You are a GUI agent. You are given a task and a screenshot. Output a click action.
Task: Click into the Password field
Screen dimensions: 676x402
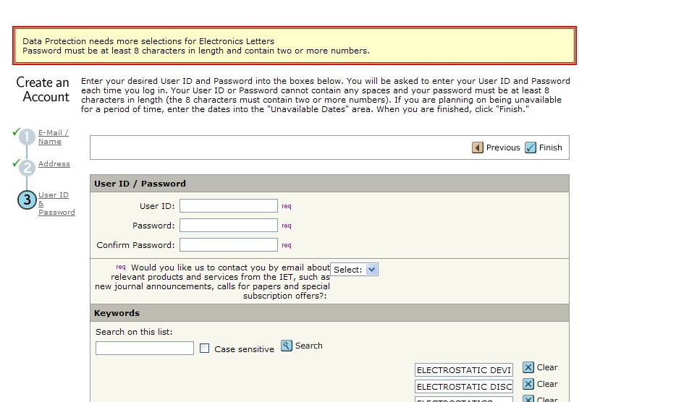(x=229, y=226)
